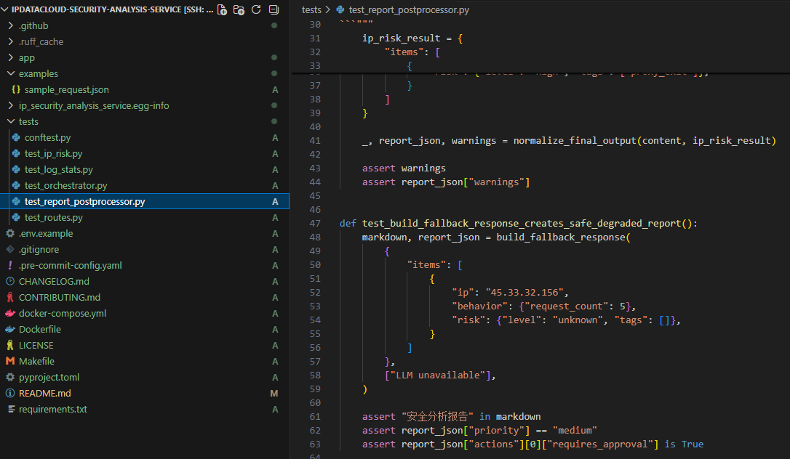Open sample_request.json file
Viewport: 790px width, 459px height.
[x=66, y=89]
